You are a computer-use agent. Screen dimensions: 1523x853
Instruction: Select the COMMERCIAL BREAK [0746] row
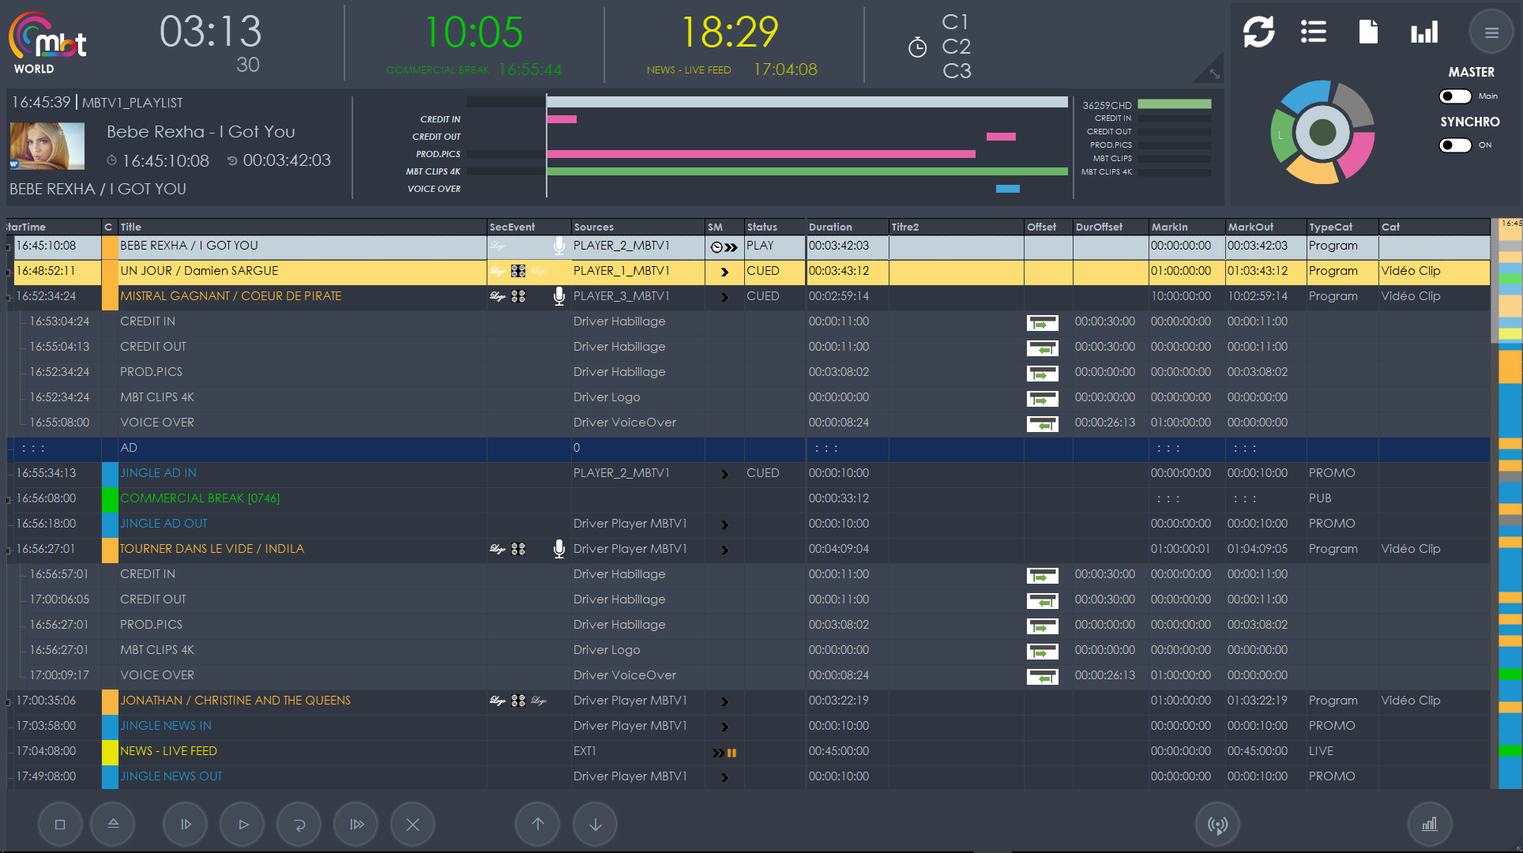point(748,498)
